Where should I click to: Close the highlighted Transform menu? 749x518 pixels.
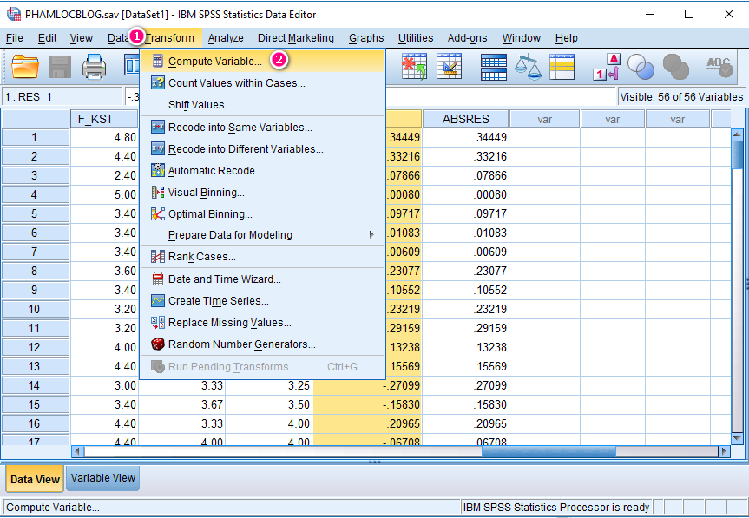tap(169, 37)
